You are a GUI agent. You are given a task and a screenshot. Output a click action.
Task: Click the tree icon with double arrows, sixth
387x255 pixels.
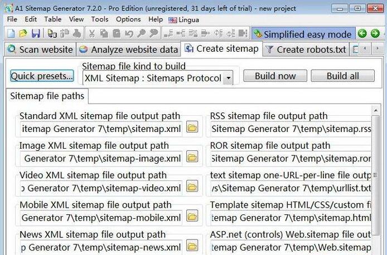click(x=231, y=33)
